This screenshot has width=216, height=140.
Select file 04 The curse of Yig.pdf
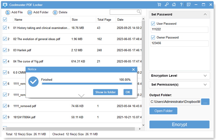tap(28, 61)
